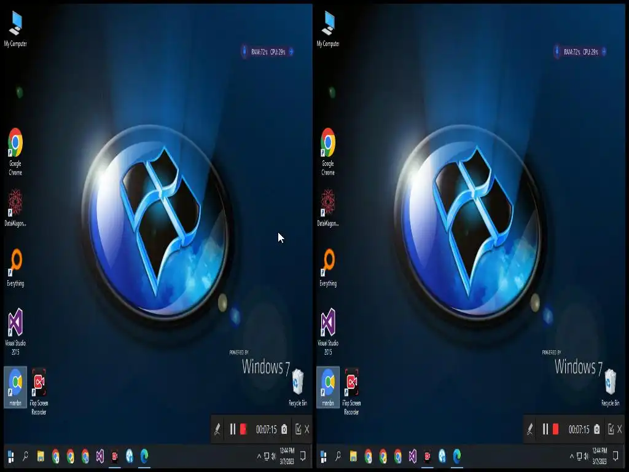Show hidden tray icons chevron, right desktop copy
Viewport: 629px width, 472px height.
[571, 457]
